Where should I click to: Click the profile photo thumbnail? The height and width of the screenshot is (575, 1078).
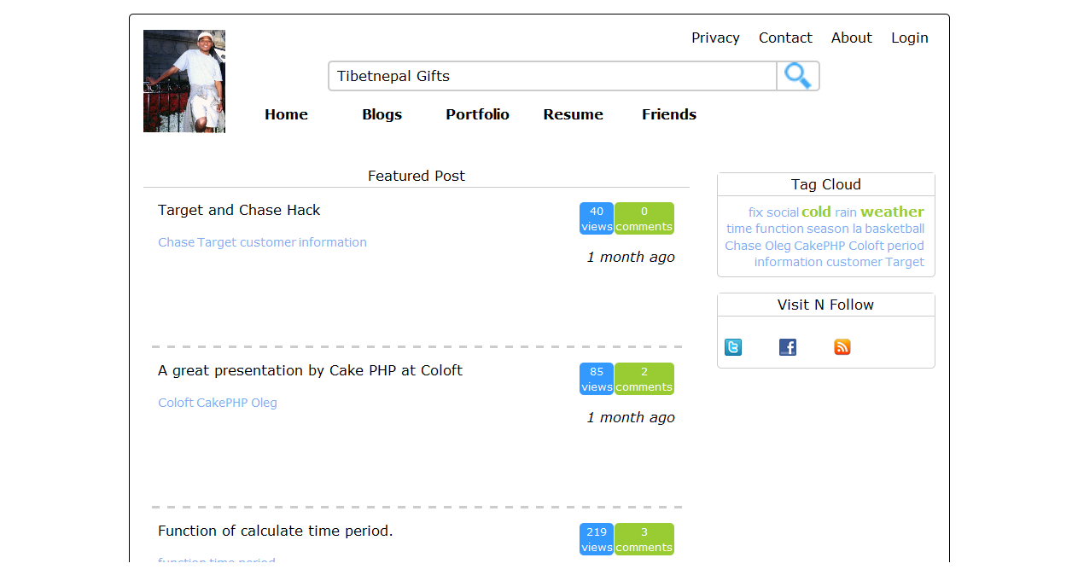184,81
